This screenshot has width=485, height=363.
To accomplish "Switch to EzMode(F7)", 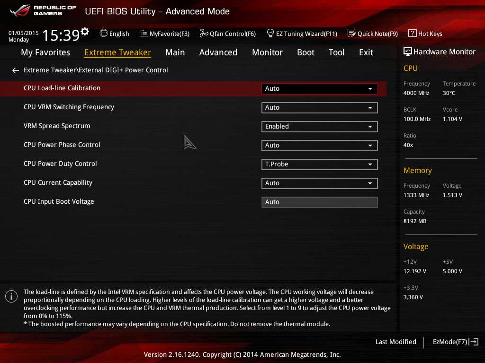I will [455, 342].
